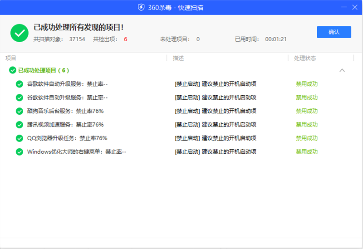
Task: Select Windows优化大师的右键菜单：禁止率-- item
Action: tap(77, 152)
